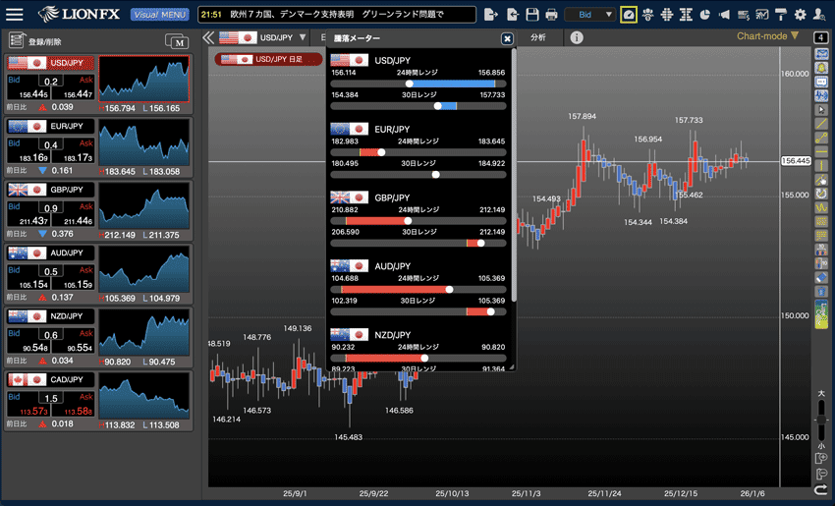Open the Bid price type dropdown
This screenshot has width=835, height=506.
(589, 15)
